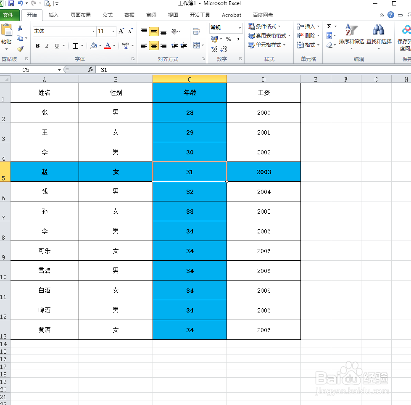Screen dimensions: 411x405
Task: Click the Percent Style % icon
Action: pyautogui.click(x=229, y=38)
